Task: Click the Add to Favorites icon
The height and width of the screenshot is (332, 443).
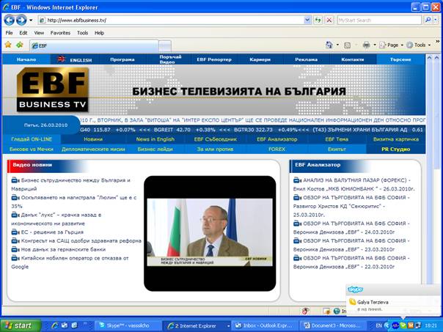Action: pyautogui.click(x=19, y=45)
